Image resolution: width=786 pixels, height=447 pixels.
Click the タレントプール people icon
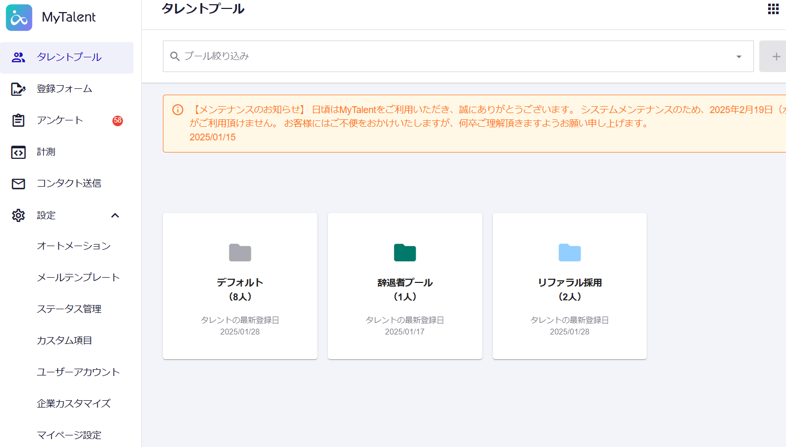coord(18,57)
